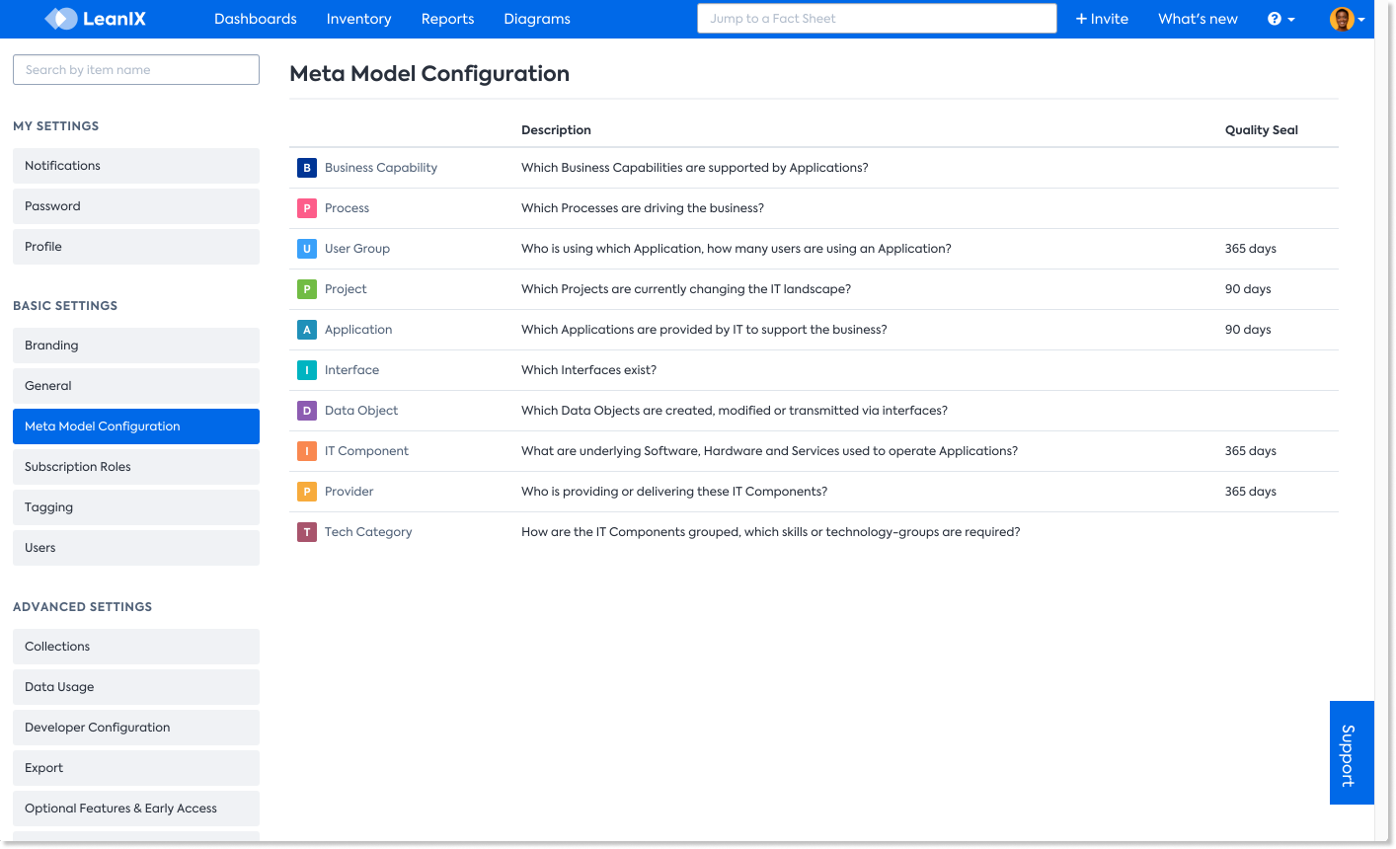1396x849 pixels.
Task: Click the LeanIX logo
Action: coord(96,19)
